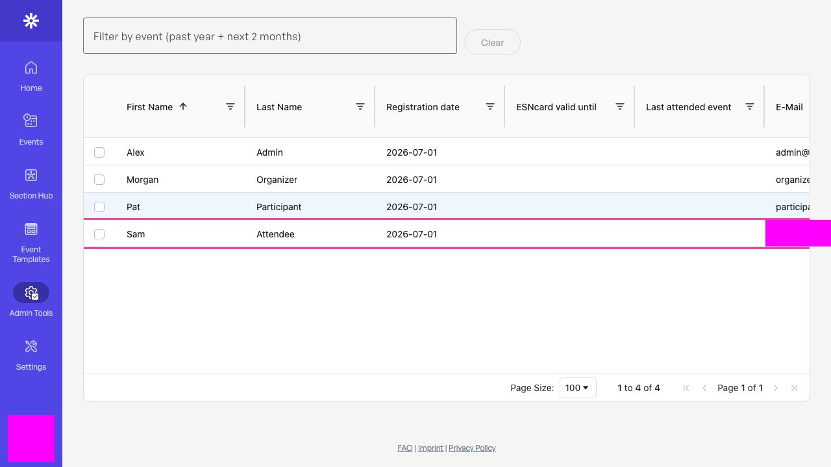Go to the previous page

[704, 388]
